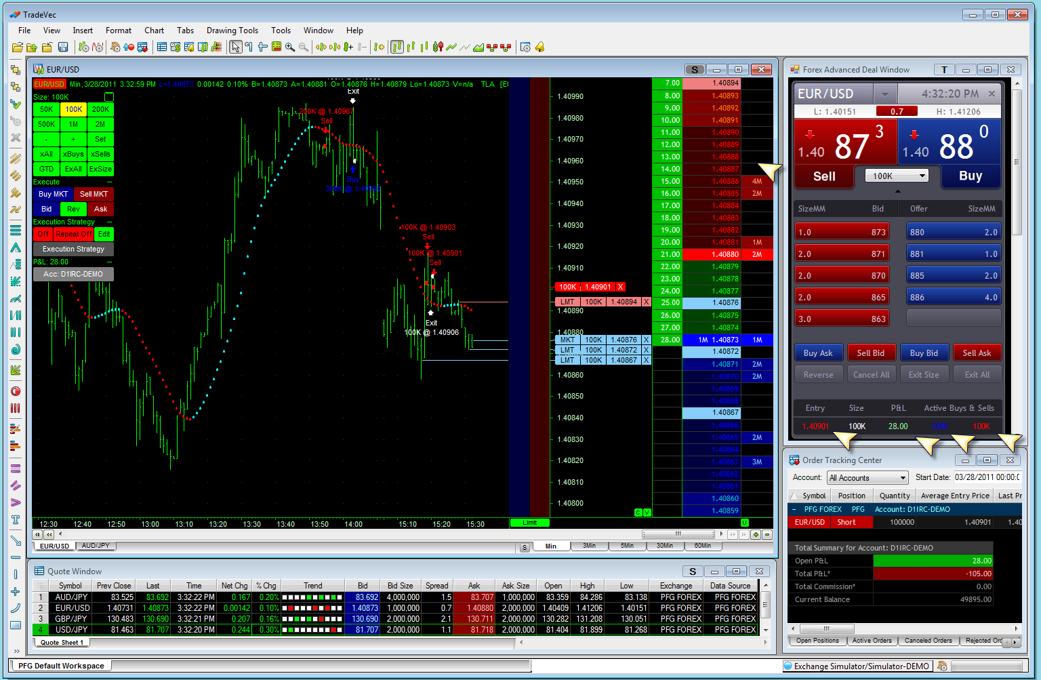Switch to the Active Orders tab
Image resolution: width=1041 pixels, height=680 pixels.
coord(872,641)
